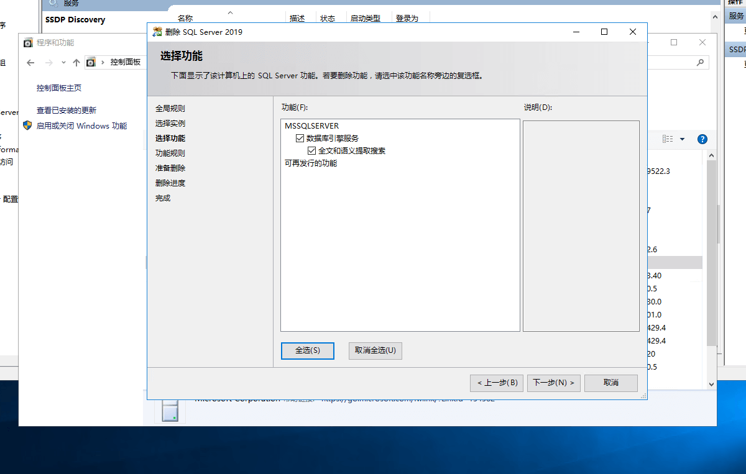Click the up arrow in Control Panel navigation
The width and height of the screenshot is (746, 474).
(76, 62)
